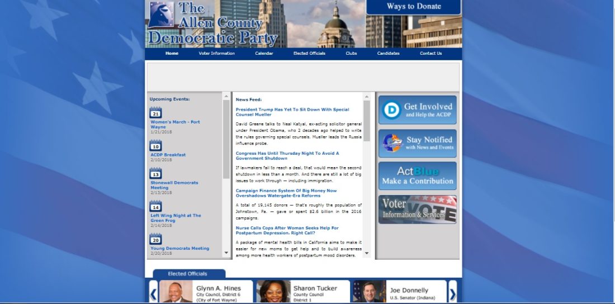615x304 pixels.
Task: Click the date 2/14/2018 under Left Wing Night
Action: [x=161, y=226]
